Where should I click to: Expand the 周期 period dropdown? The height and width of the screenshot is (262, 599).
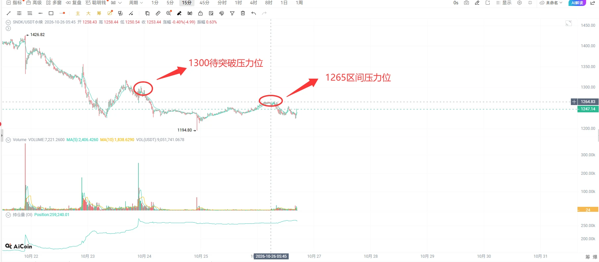pyautogui.click(x=136, y=3)
